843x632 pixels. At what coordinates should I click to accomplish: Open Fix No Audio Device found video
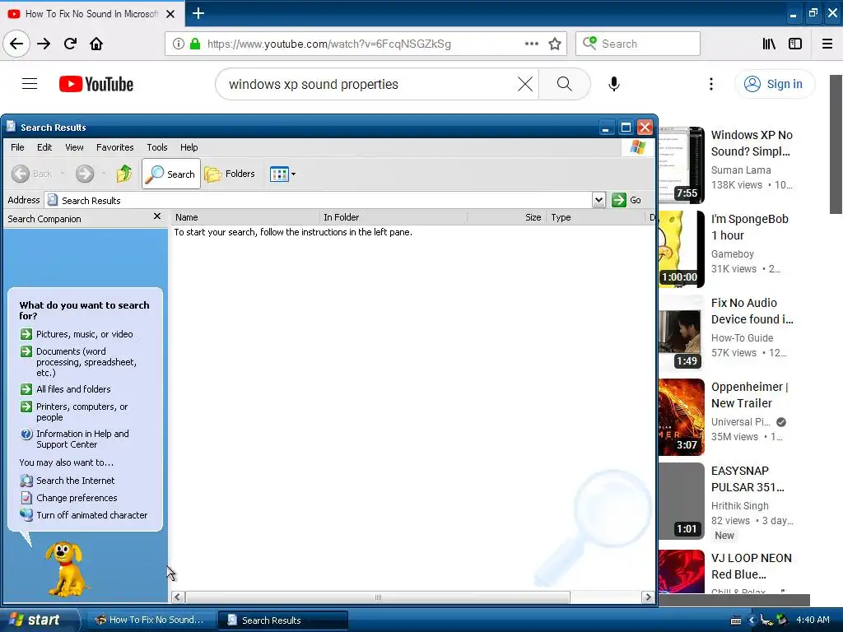752,310
